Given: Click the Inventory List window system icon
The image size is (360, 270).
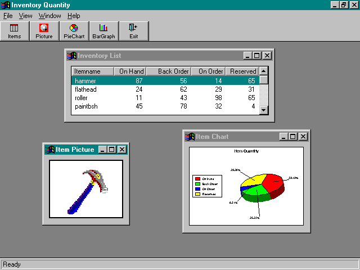Looking at the screenshot, I should point(72,56).
